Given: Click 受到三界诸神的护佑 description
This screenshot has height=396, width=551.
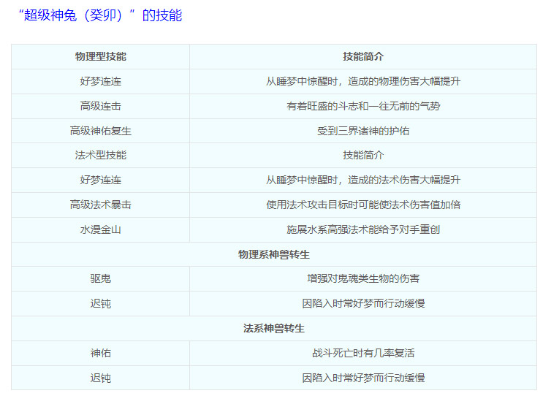Looking at the screenshot, I should click(x=363, y=131).
